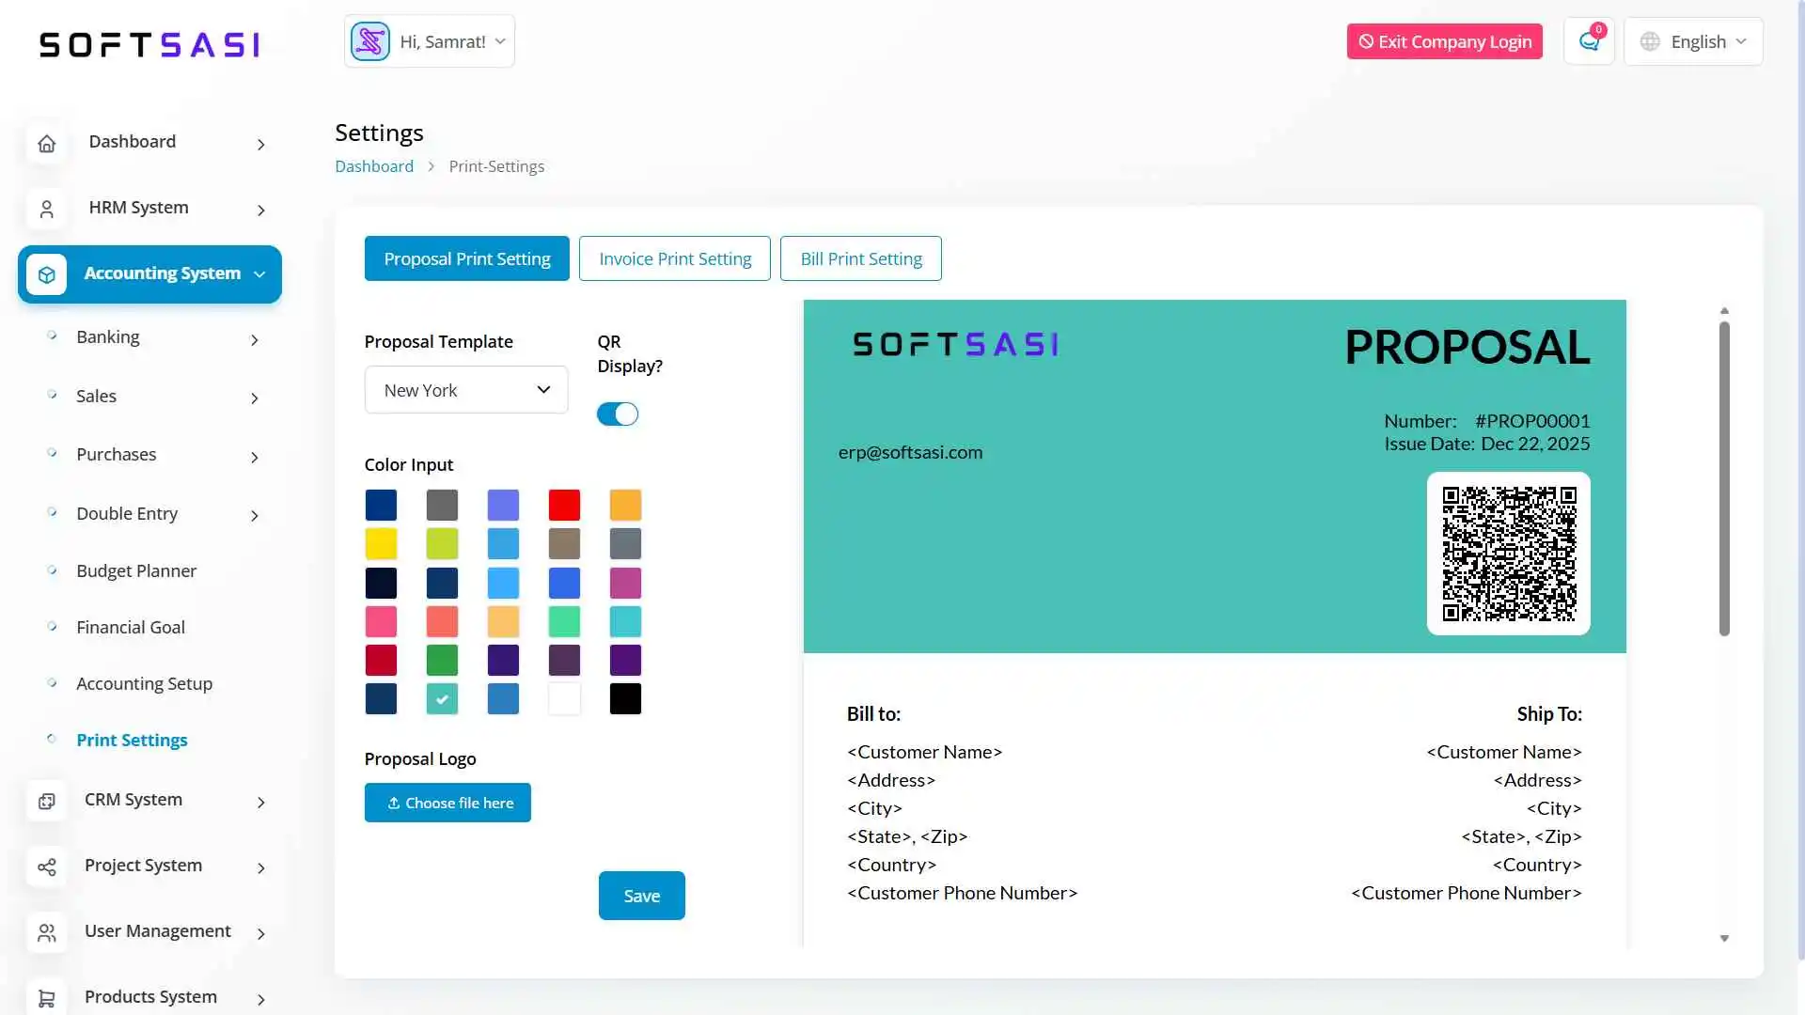
Task: Toggle the QR Display switch
Action: 618,414
